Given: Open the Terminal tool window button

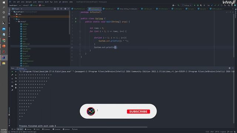Looking at the screenshot, I should (x=56, y=129).
